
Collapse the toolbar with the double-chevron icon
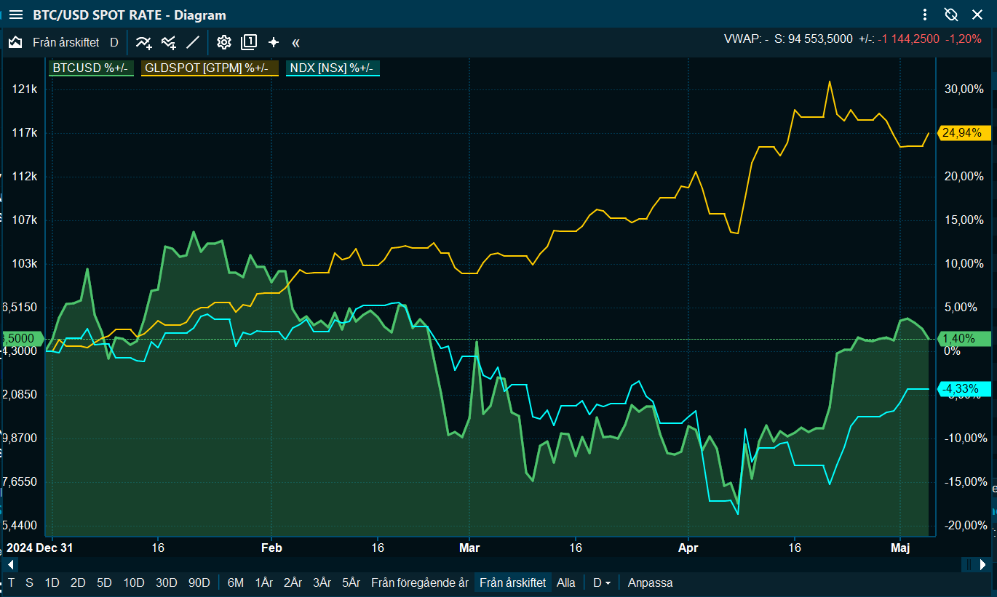click(x=295, y=42)
